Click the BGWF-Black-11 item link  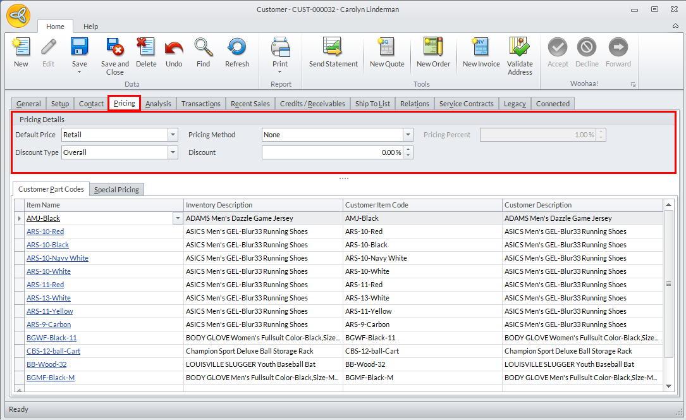click(51, 338)
